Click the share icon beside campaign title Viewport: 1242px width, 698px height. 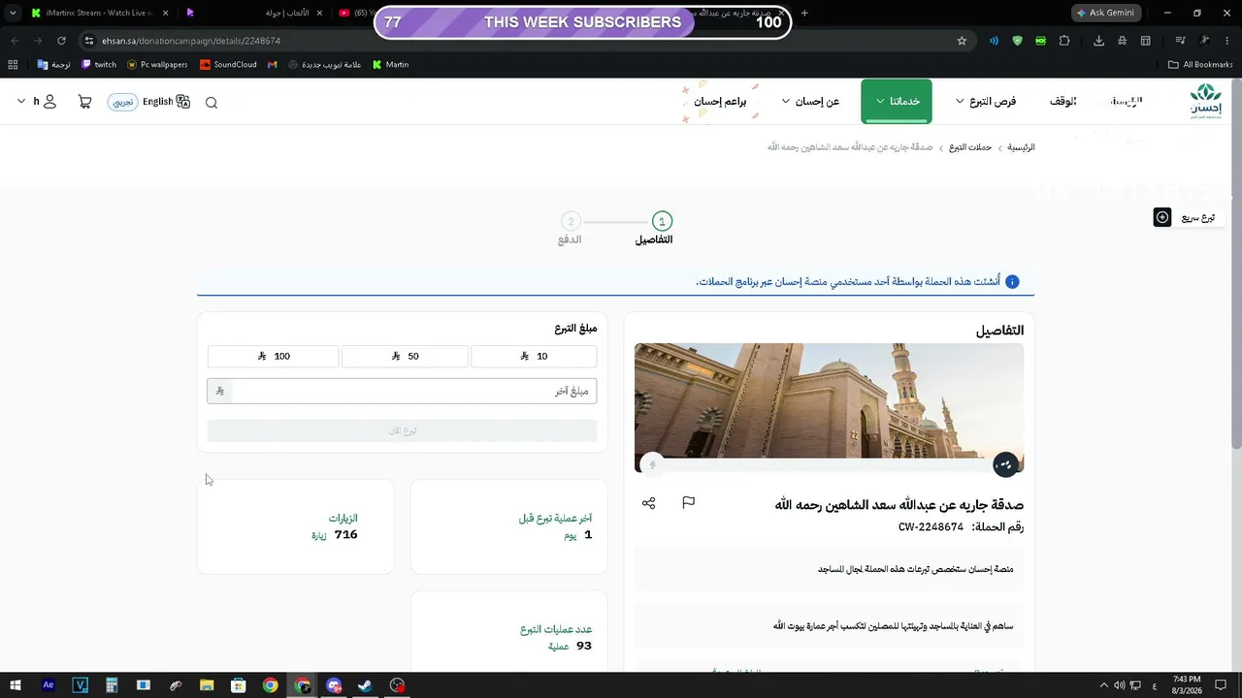tap(649, 502)
